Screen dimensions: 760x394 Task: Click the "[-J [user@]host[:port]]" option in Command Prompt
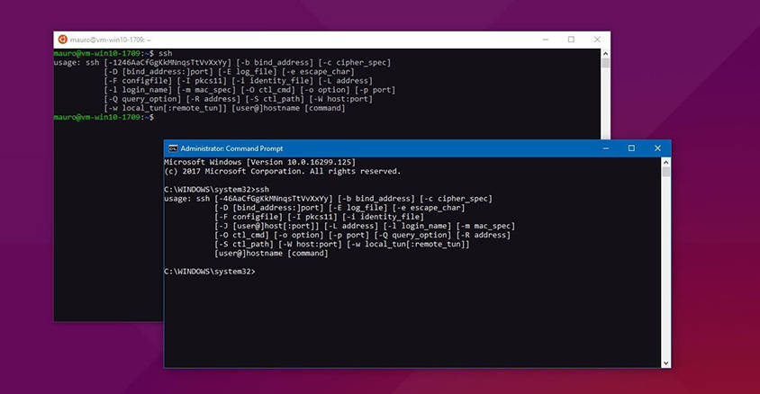(x=267, y=226)
